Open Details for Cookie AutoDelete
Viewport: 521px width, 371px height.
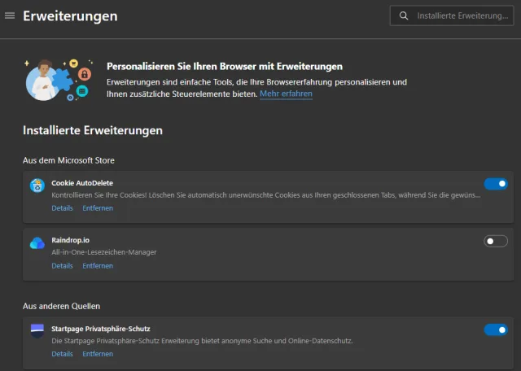tap(62, 208)
